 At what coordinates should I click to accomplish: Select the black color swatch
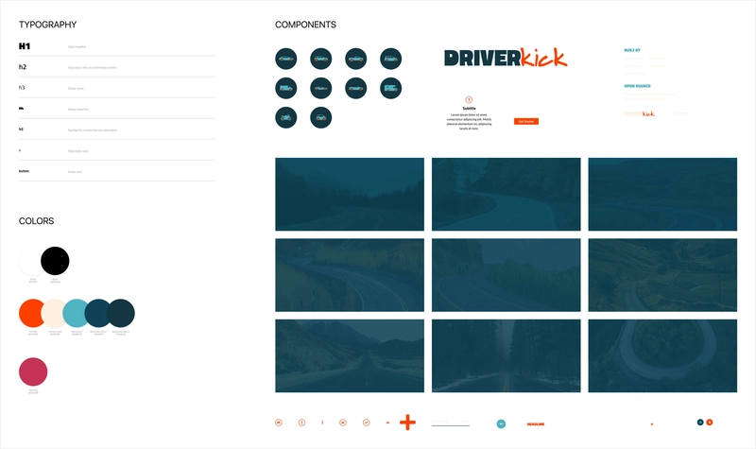55,261
